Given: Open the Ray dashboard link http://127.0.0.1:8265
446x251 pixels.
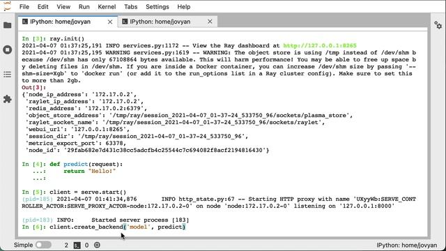Looking at the screenshot, I should pos(320,46).
